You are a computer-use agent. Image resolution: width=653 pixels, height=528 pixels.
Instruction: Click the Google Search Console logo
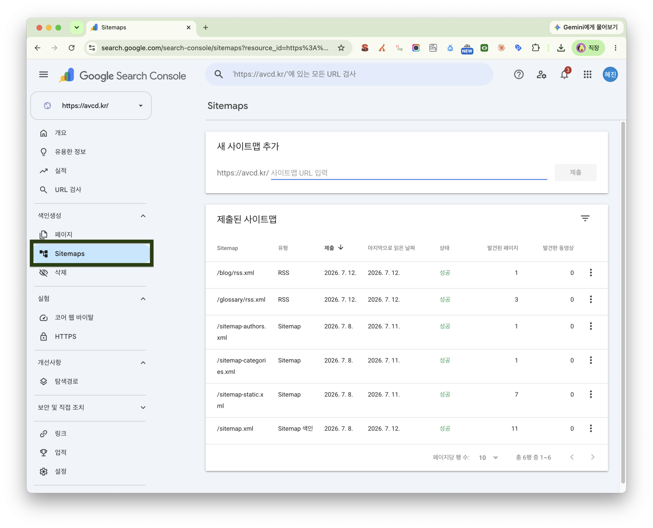123,75
